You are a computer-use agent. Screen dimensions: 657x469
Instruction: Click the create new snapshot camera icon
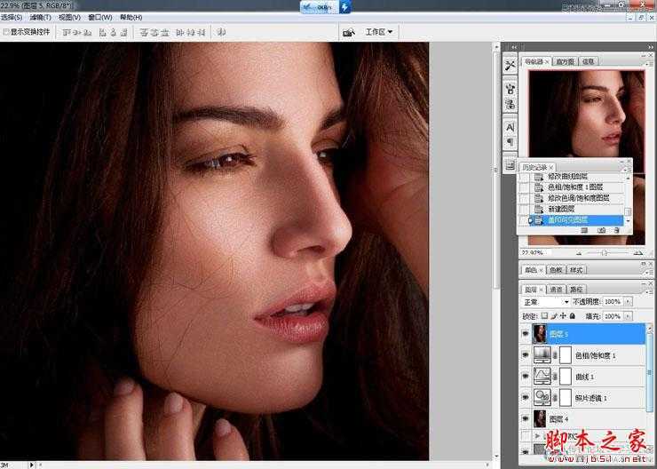click(x=601, y=231)
